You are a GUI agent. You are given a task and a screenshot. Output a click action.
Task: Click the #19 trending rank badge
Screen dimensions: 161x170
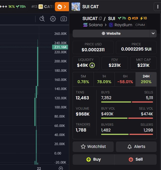133,18
